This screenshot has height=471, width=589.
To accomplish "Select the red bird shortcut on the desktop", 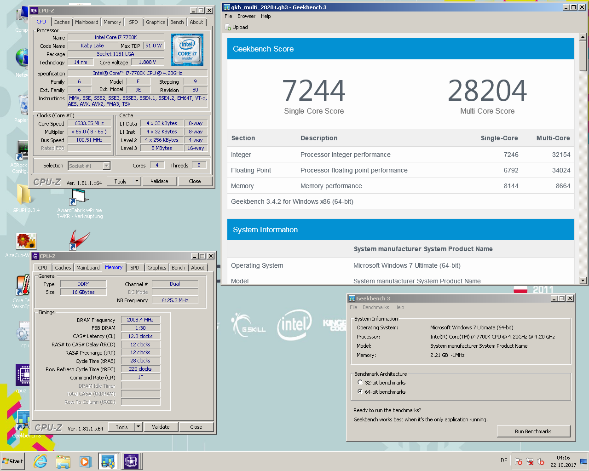I will pyautogui.click(x=79, y=240).
